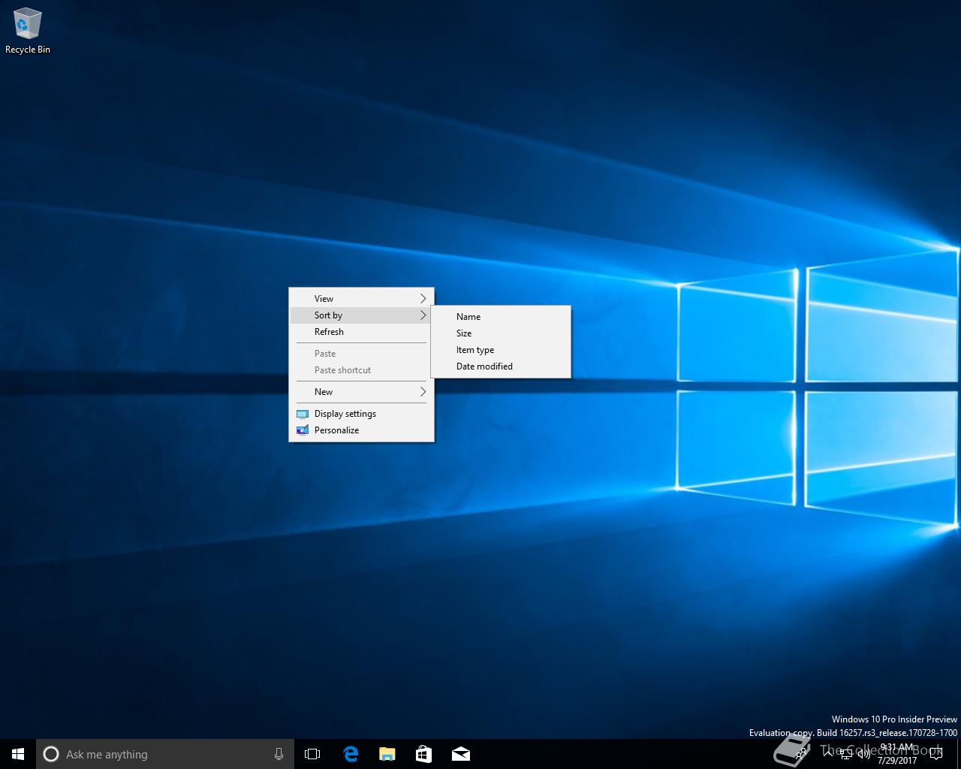The width and height of the screenshot is (961, 769).
Task: Click the taskbar clock showing 9:31 AM
Action: coord(897,754)
